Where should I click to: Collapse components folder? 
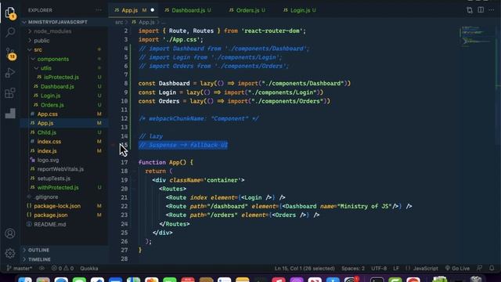pos(64,59)
